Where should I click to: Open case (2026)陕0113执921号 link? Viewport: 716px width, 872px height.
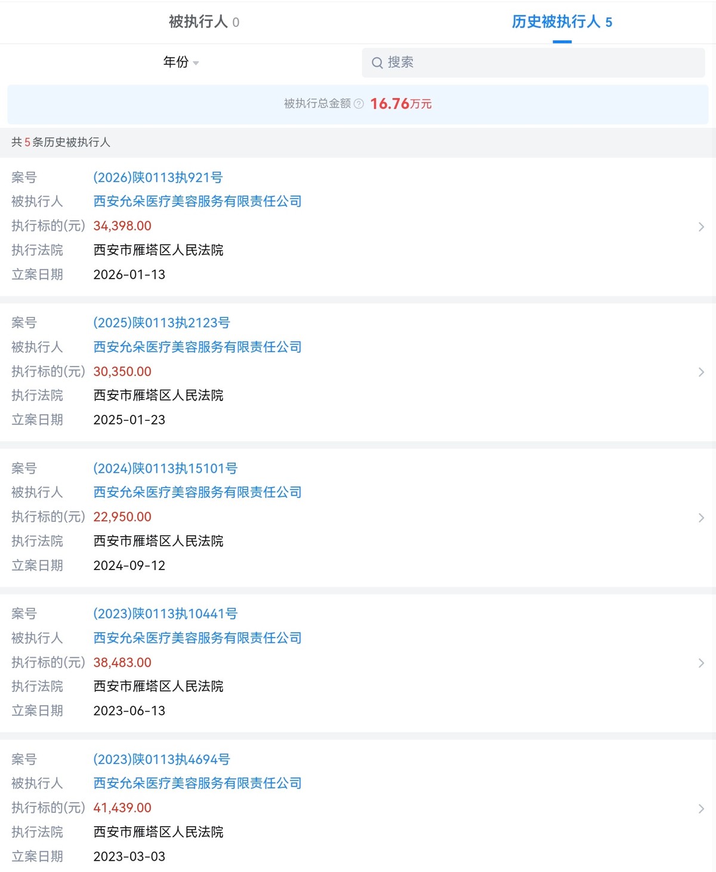click(158, 177)
